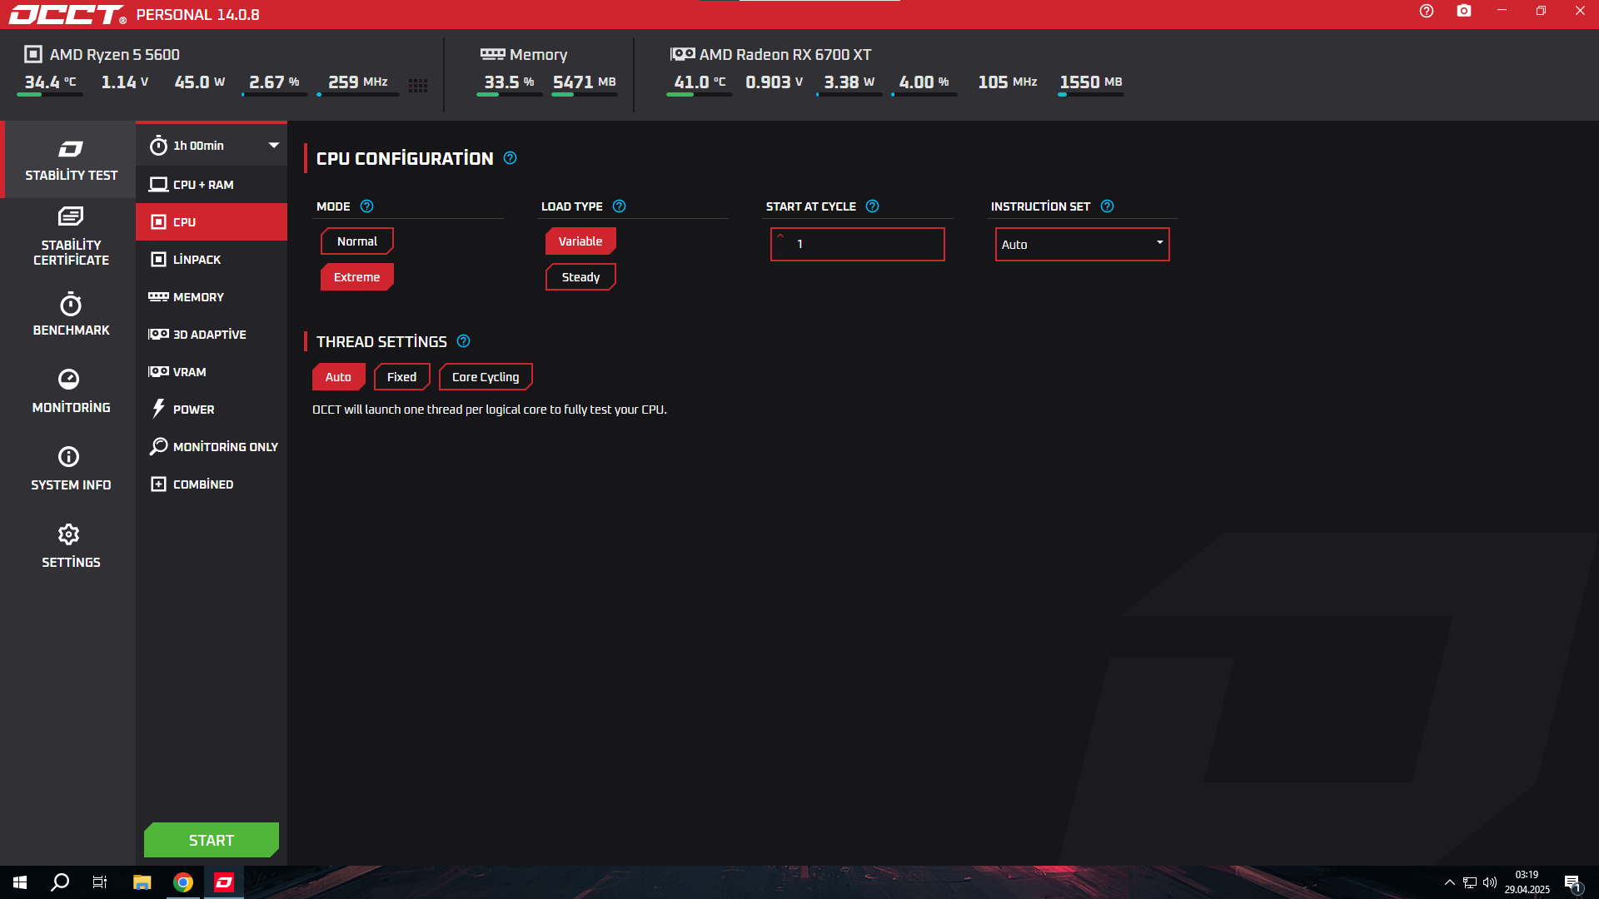1599x899 pixels.
Task: Select Normal mode
Action: (x=356, y=241)
